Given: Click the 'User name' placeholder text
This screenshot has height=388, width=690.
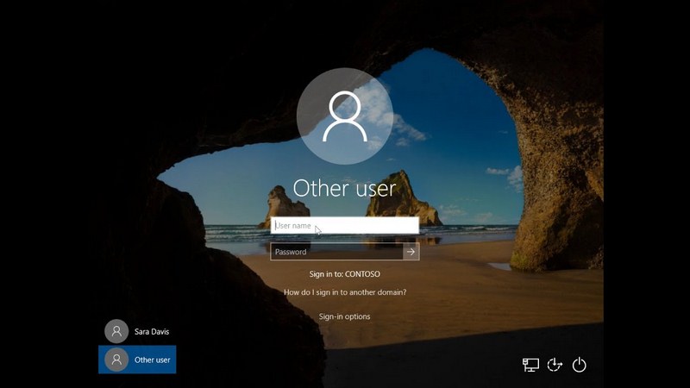Looking at the screenshot, I should [x=293, y=226].
